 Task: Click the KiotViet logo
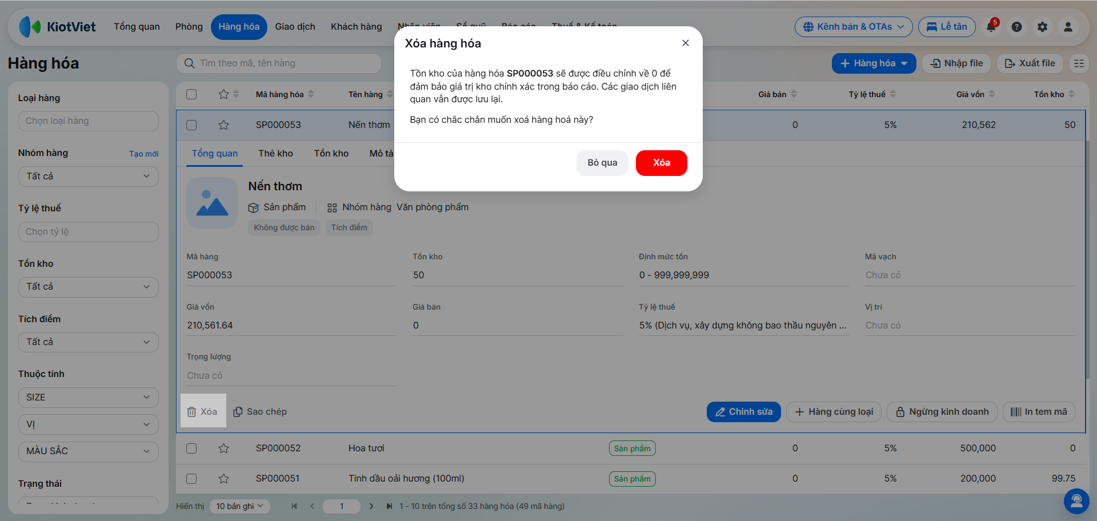point(57,27)
